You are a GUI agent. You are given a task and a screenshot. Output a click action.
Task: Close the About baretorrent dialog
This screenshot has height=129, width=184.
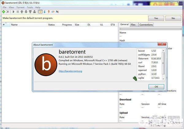click(162, 44)
